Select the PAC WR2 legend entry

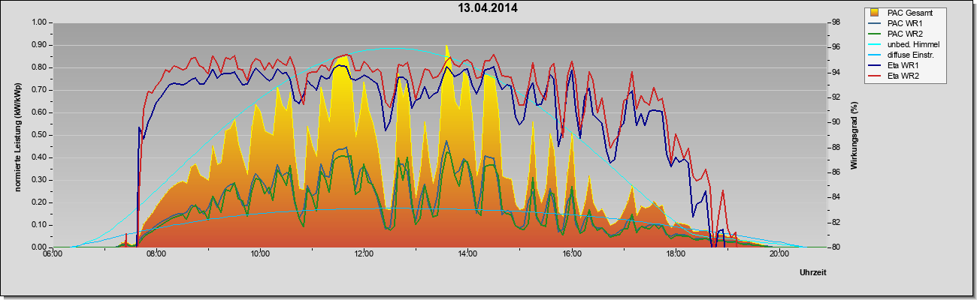[x=904, y=34]
